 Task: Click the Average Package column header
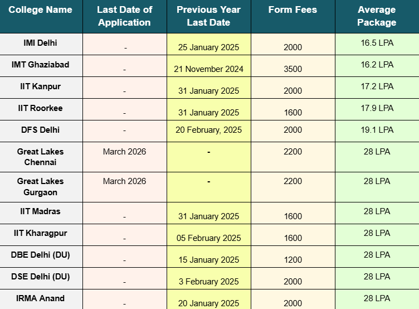(377, 16)
